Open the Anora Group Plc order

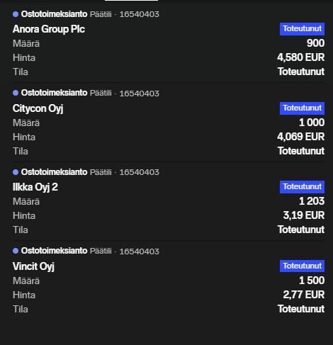[x=49, y=29]
